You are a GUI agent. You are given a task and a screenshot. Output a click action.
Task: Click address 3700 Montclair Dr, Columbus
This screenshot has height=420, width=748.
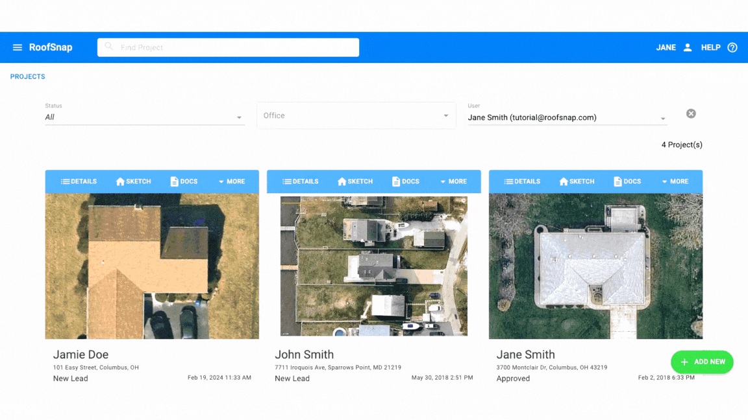coord(552,367)
